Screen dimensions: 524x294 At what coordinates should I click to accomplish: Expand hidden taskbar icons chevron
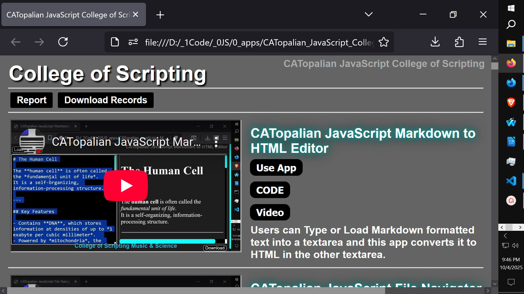[505, 236]
